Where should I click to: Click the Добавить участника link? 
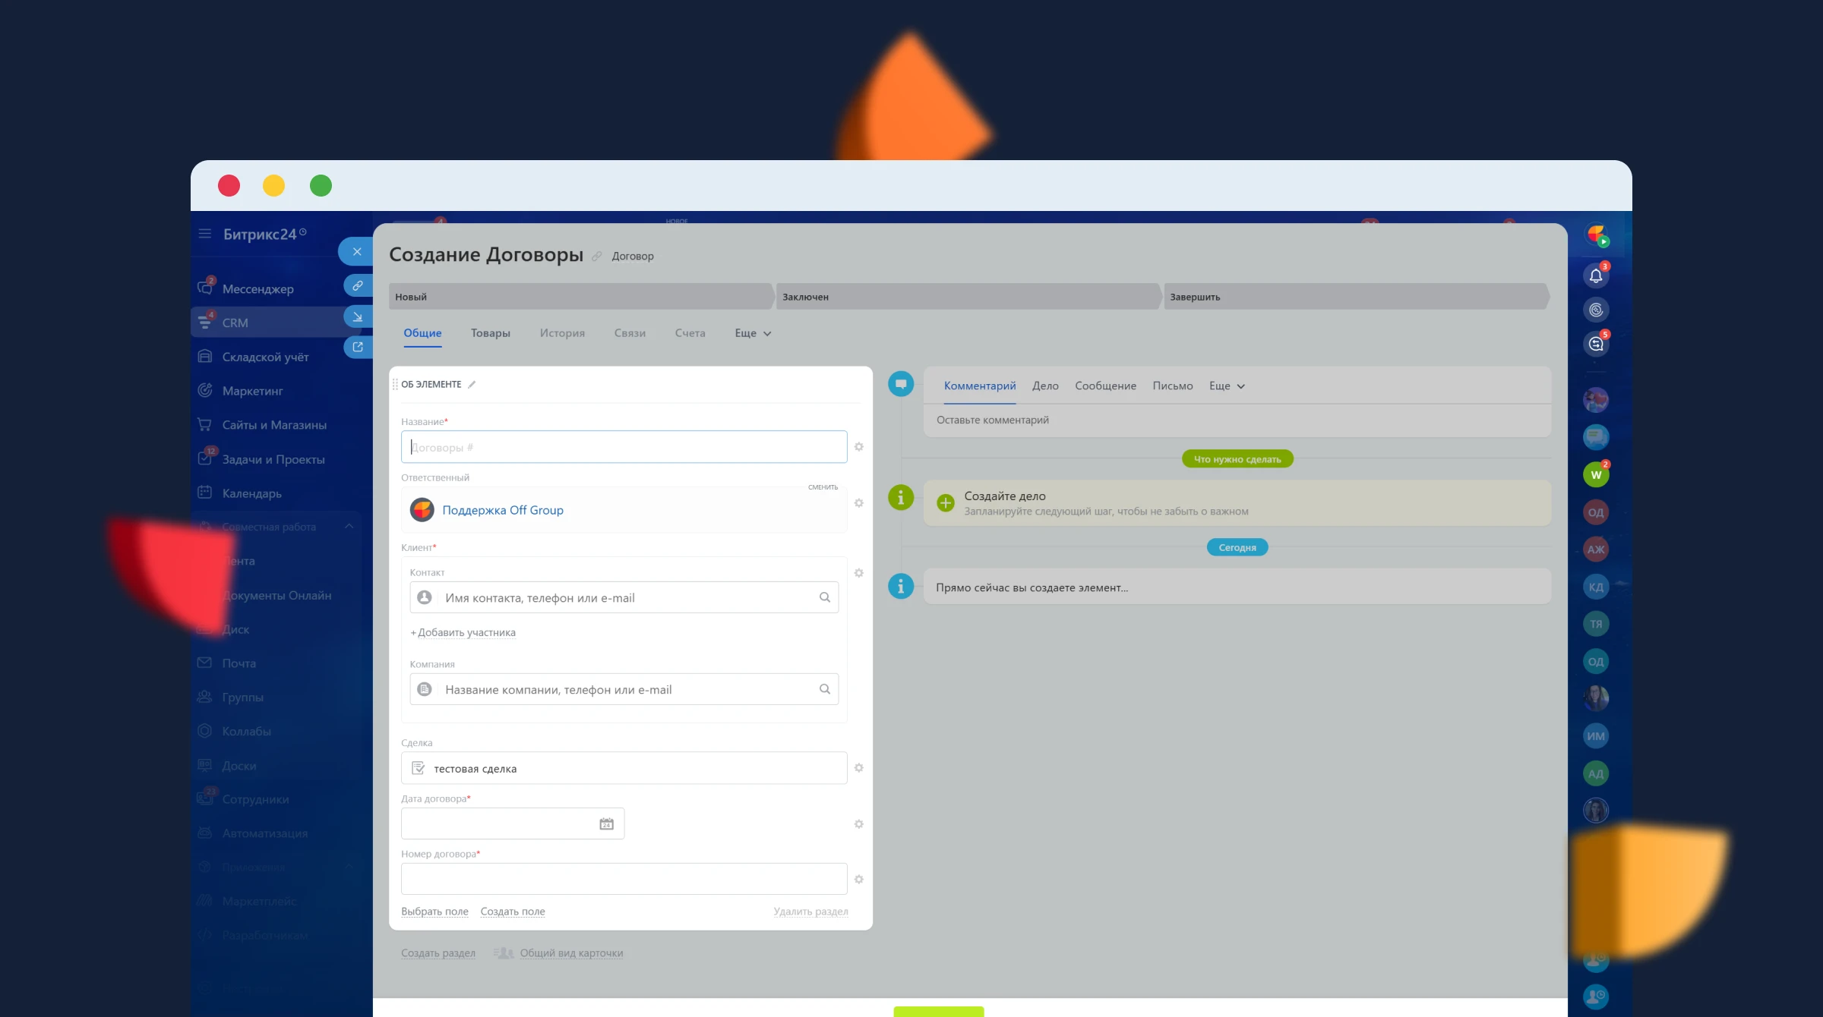pyautogui.click(x=466, y=633)
